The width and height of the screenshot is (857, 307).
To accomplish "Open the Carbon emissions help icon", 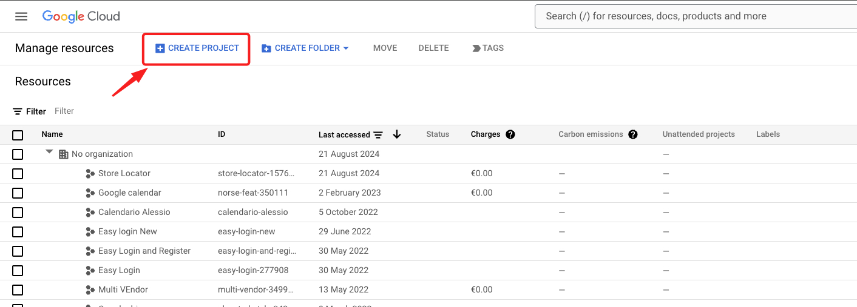I will [633, 134].
